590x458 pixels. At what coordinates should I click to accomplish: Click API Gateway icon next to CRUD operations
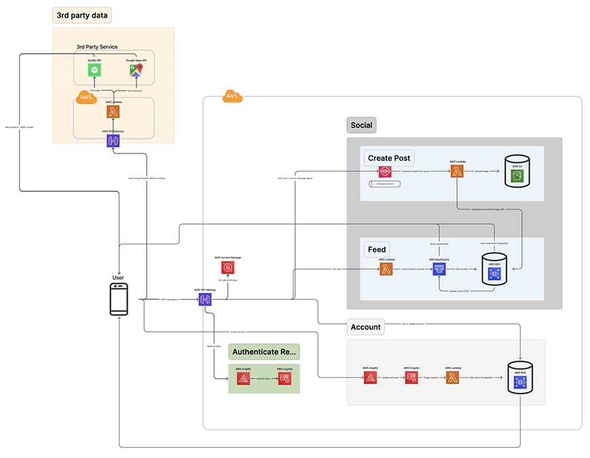pos(205,299)
